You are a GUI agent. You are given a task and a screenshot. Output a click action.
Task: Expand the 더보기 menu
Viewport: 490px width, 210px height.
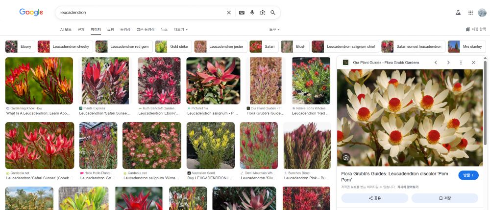point(181,30)
